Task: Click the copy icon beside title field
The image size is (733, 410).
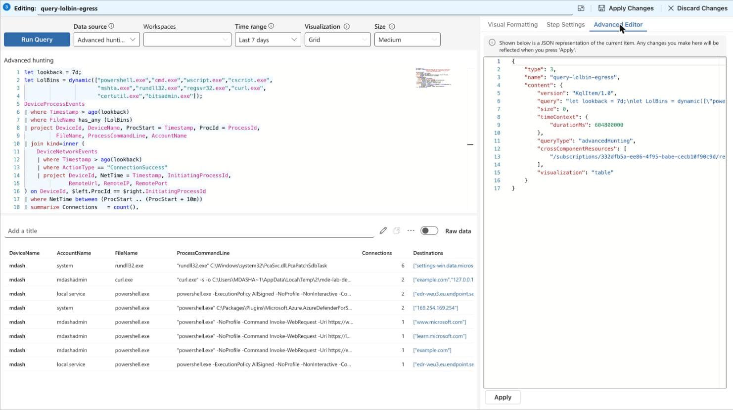Action: (397, 230)
